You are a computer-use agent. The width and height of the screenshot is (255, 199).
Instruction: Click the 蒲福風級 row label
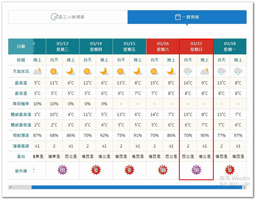(x=21, y=146)
